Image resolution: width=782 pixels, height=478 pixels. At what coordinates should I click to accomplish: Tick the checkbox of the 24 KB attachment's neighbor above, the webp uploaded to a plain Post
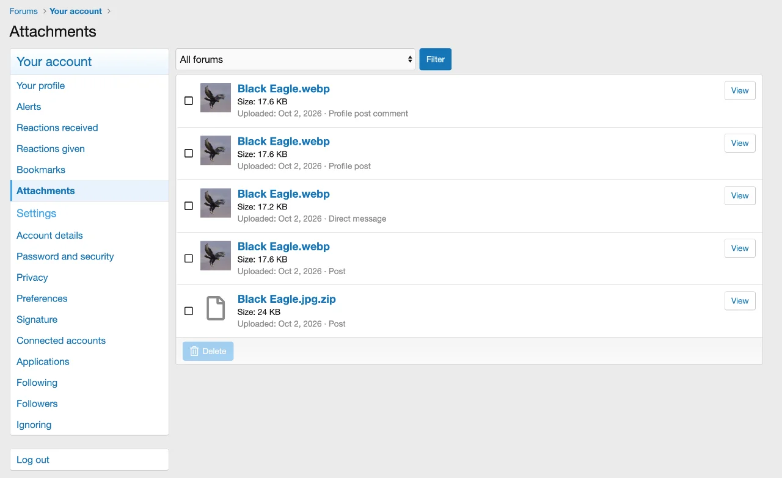click(x=189, y=258)
